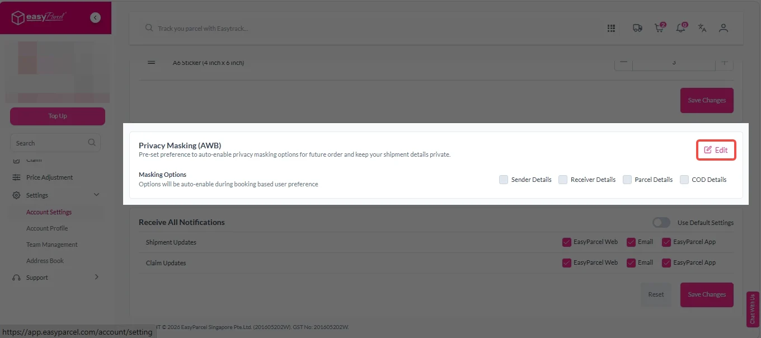Image resolution: width=761 pixels, height=338 pixels.
Task: Click the language translate icon
Action: [702, 28]
